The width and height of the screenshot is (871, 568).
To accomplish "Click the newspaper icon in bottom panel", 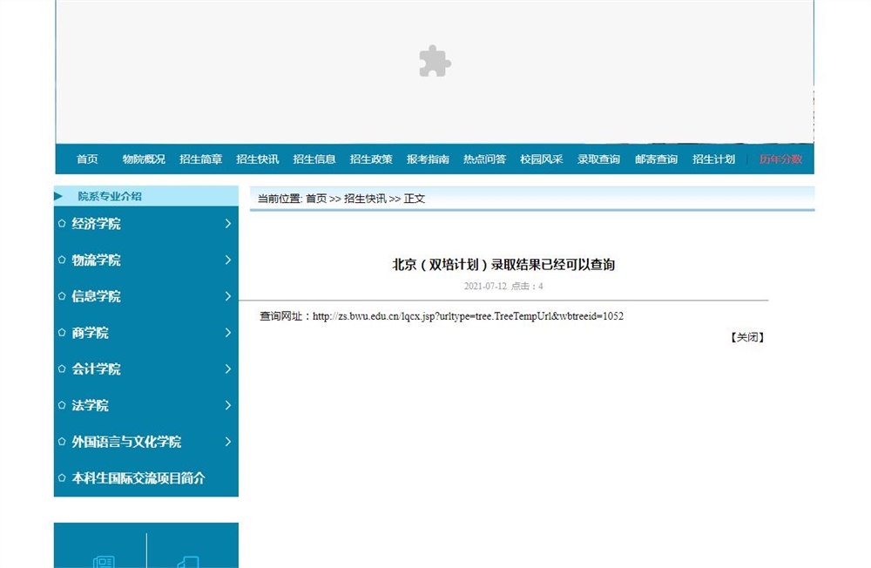I will click(x=104, y=562).
